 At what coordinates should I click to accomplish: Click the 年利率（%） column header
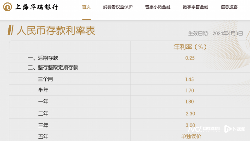tap(190, 47)
